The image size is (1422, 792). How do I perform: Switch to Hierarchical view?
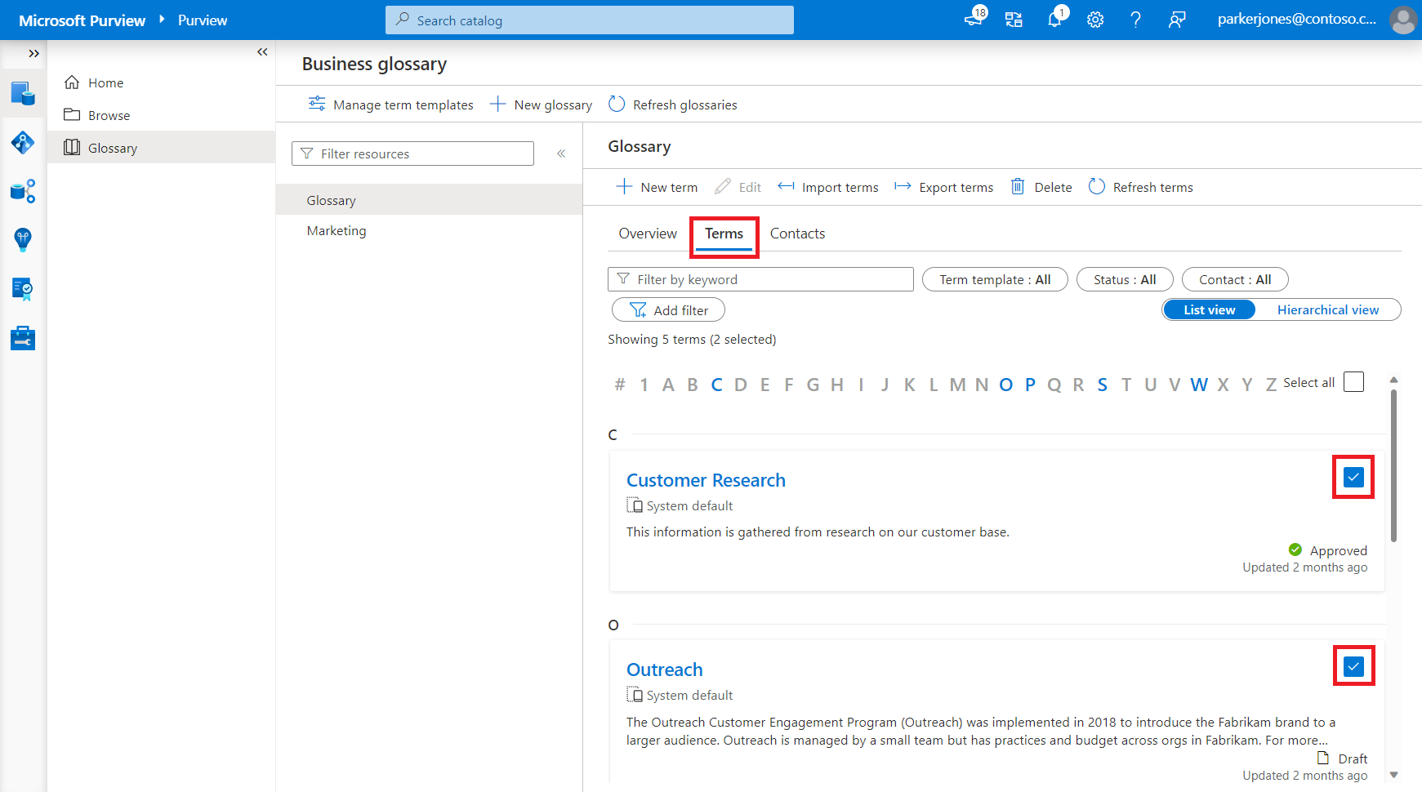point(1328,310)
